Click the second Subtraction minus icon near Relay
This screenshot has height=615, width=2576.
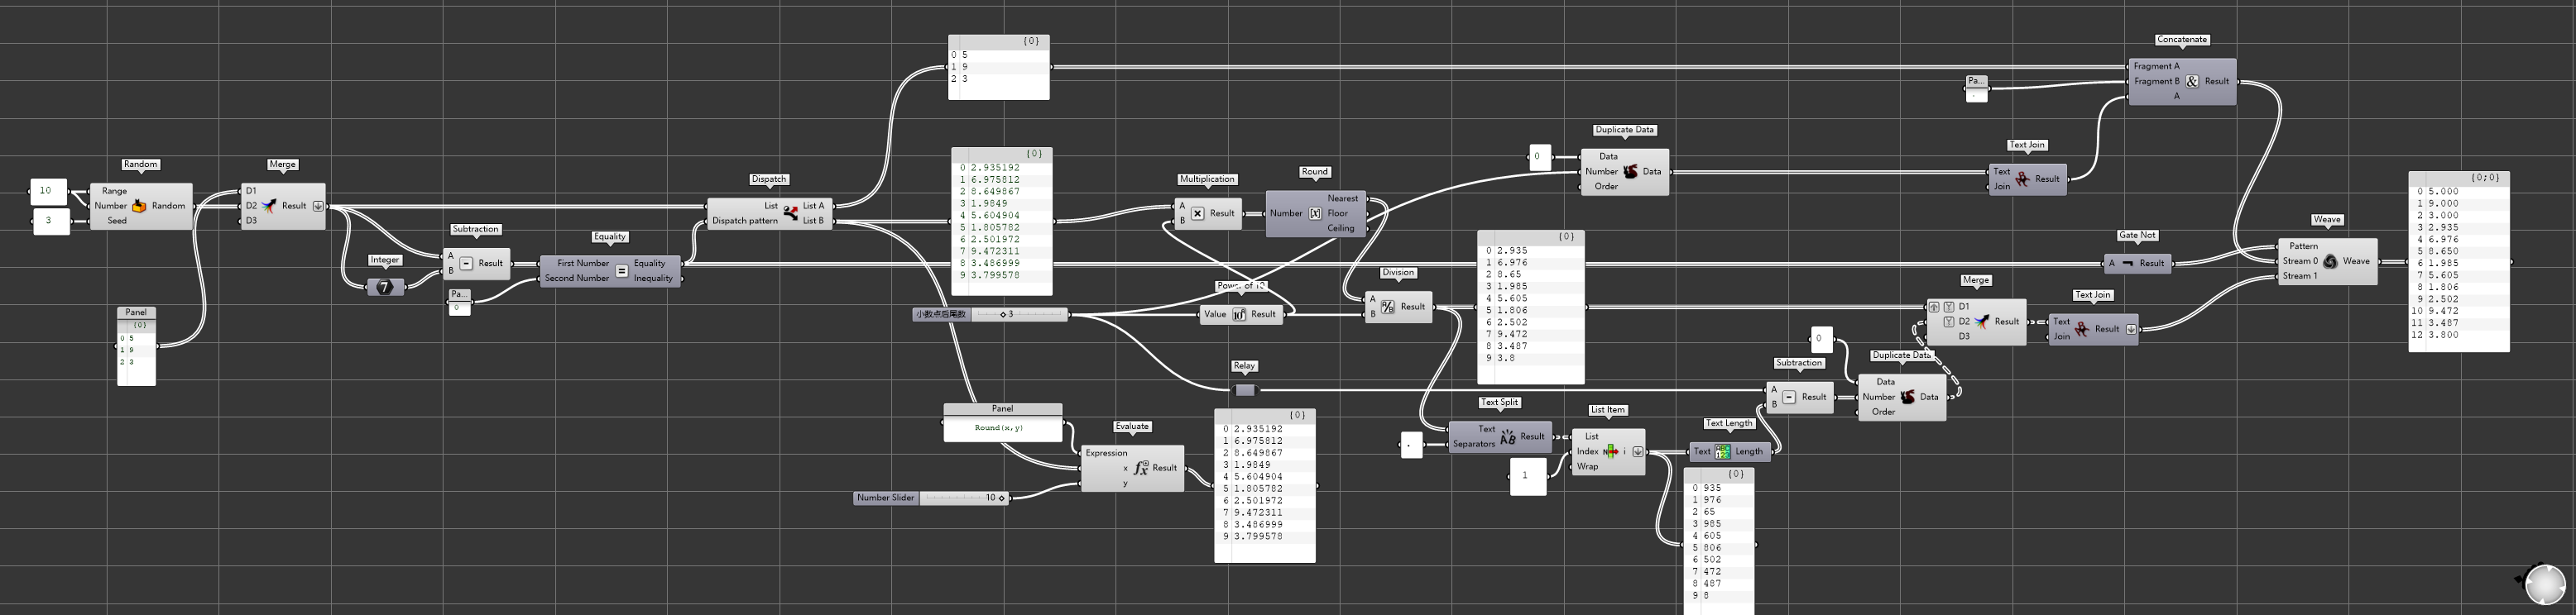click(1790, 396)
